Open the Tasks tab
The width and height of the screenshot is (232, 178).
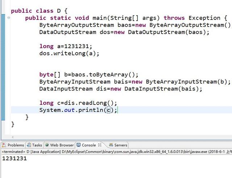coord(34,145)
